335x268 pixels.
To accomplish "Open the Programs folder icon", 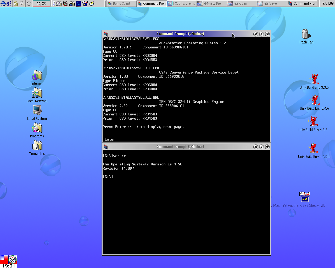I will click(x=37, y=128).
